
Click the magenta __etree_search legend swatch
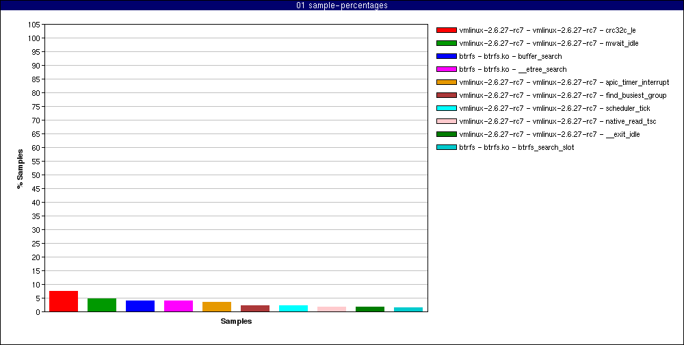point(446,69)
